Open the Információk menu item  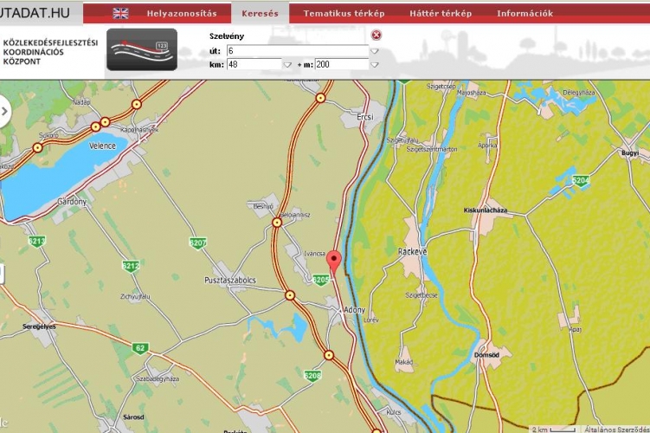click(525, 14)
